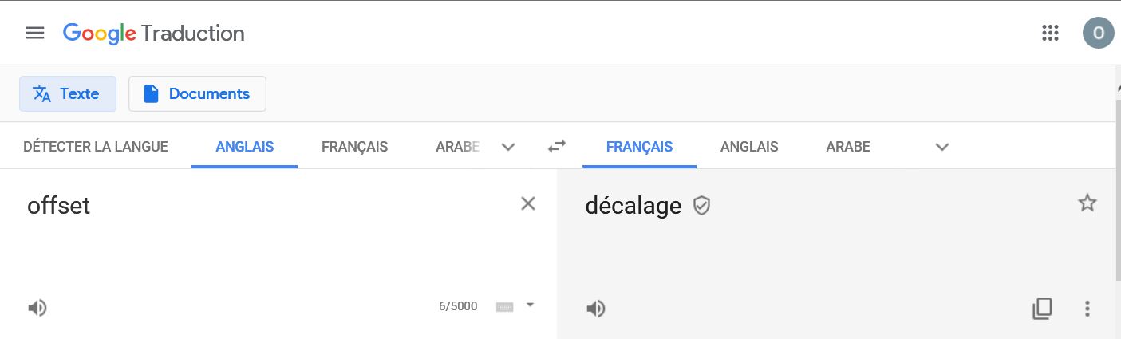1121x339 pixels.
Task: Open the hamburger main menu
Action: 35,33
